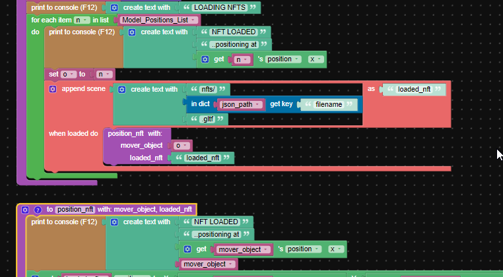503x277 pixels.
Task: Edit the .gltf text field
Action: 207,119
